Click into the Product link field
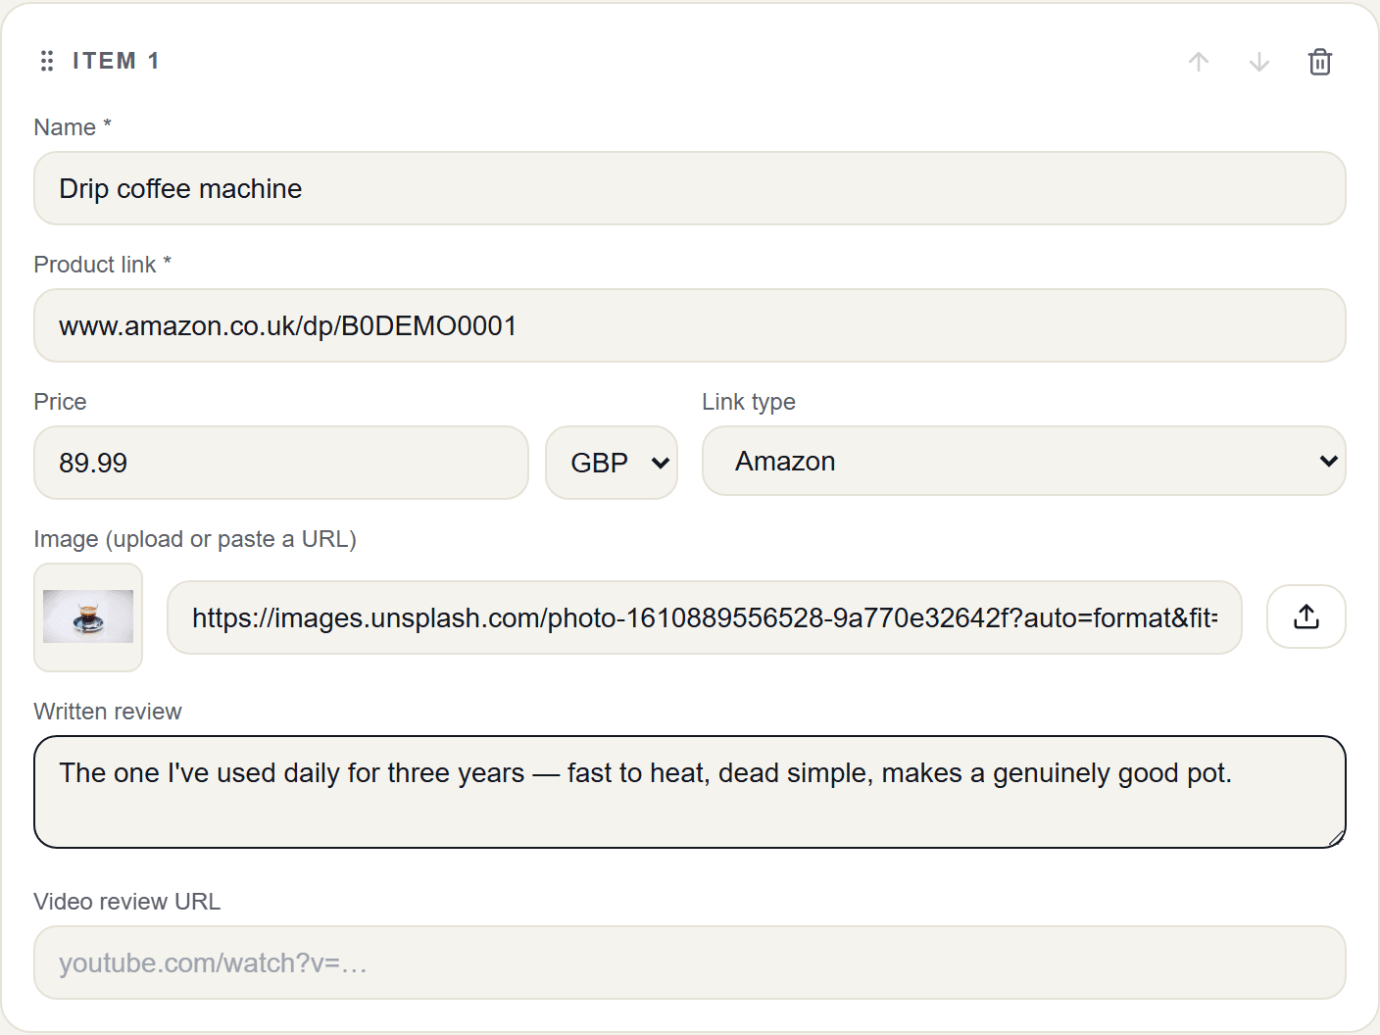Screen dimensions: 1380x1035 click(x=690, y=325)
